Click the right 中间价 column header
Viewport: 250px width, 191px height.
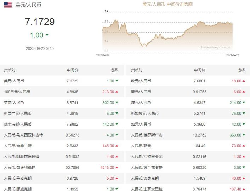(x=199, y=70)
